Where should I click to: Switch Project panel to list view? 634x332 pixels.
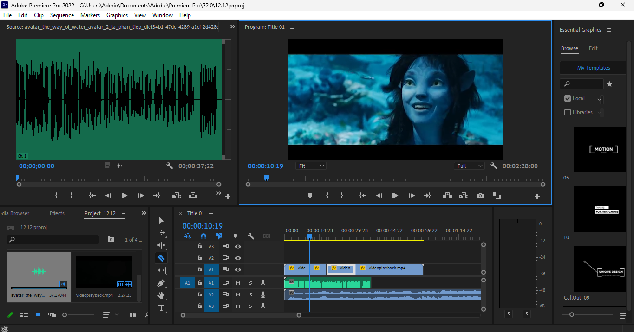point(24,315)
